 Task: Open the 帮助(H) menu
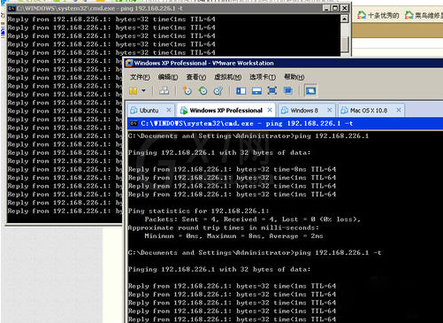pos(294,77)
